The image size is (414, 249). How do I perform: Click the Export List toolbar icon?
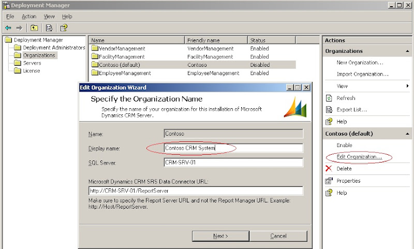(x=49, y=28)
